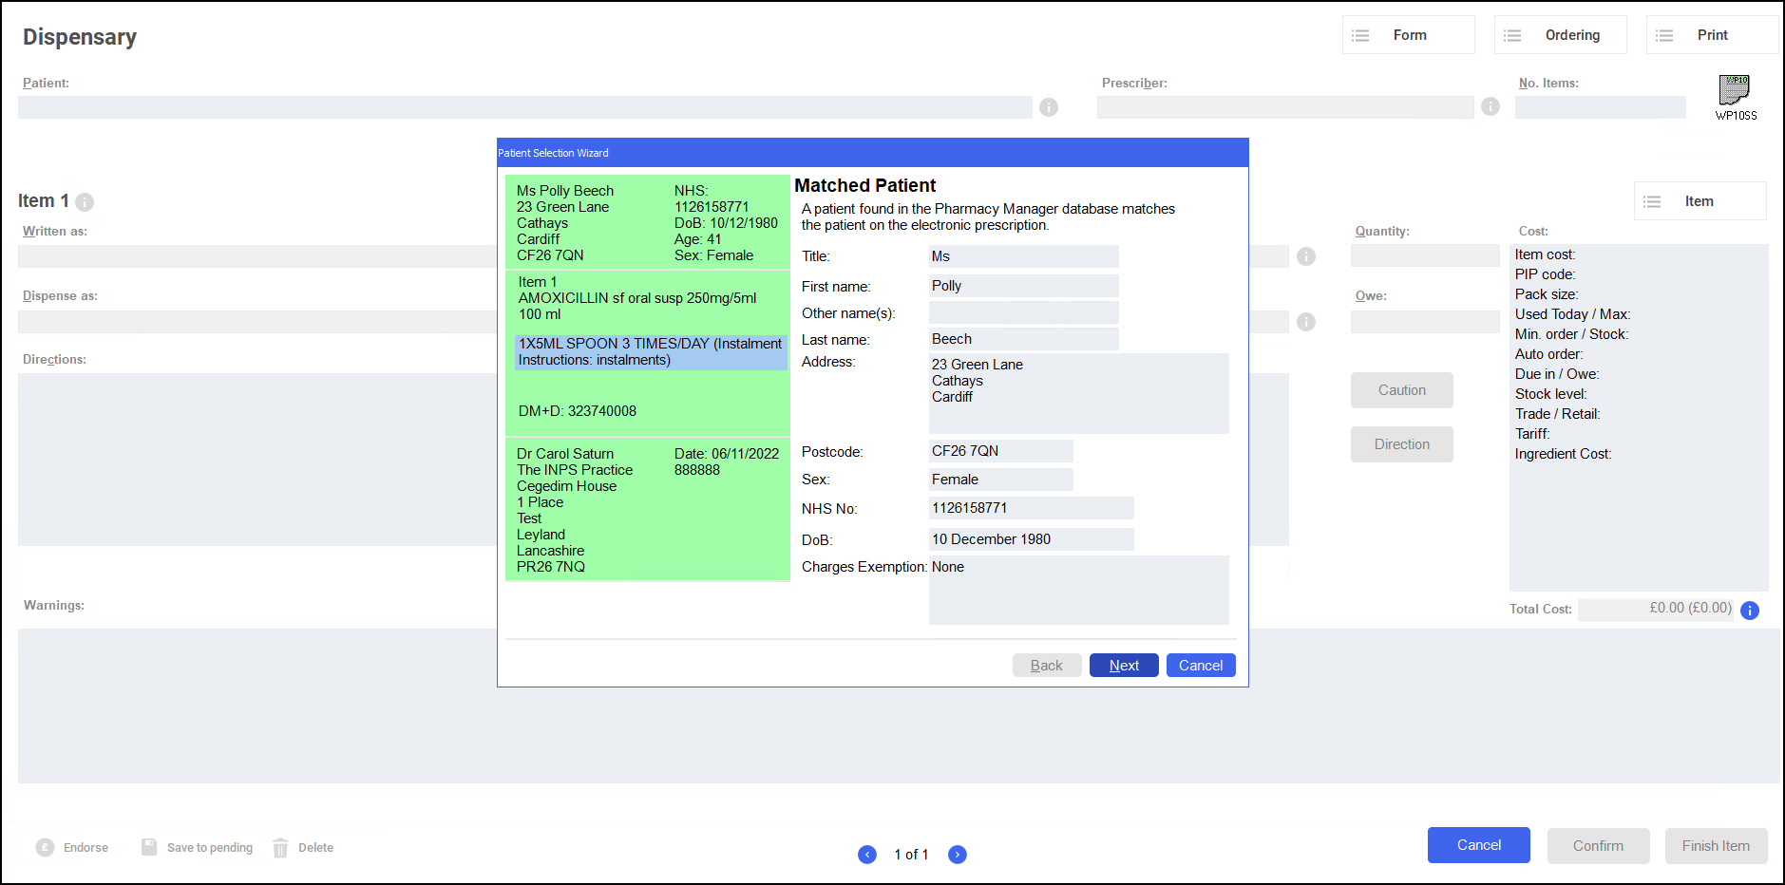Click the Direction button
The height and width of the screenshot is (885, 1785).
pyautogui.click(x=1402, y=444)
